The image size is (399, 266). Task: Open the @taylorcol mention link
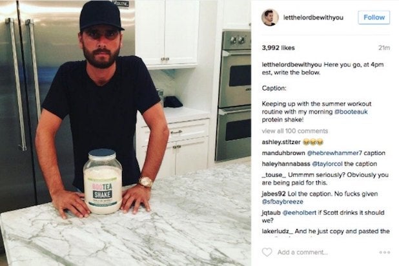327,164
